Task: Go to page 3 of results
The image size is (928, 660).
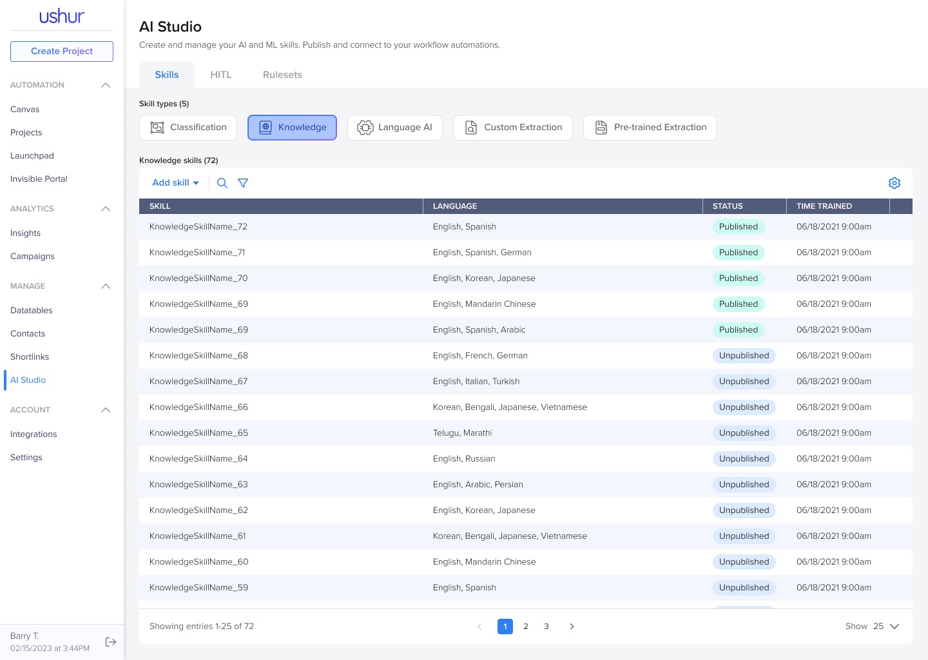Action: click(546, 626)
